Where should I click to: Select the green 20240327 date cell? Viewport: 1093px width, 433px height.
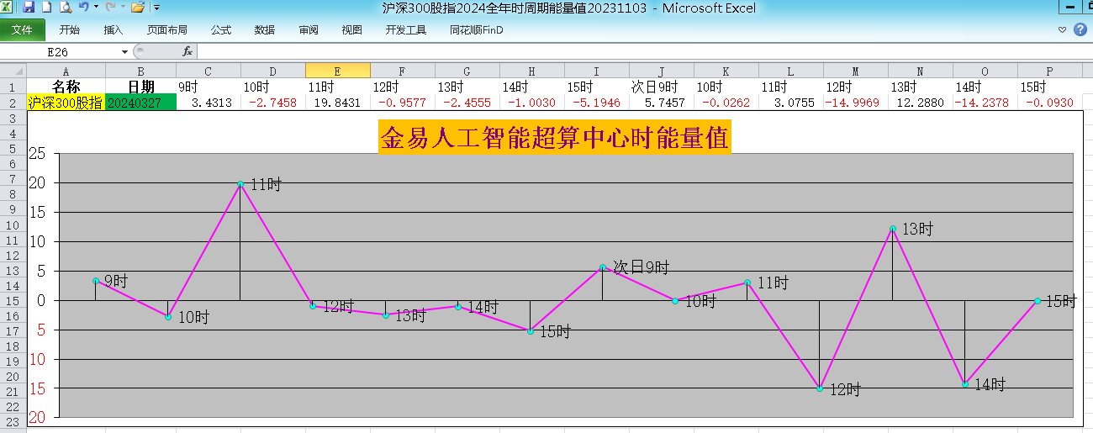click(x=141, y=103)
